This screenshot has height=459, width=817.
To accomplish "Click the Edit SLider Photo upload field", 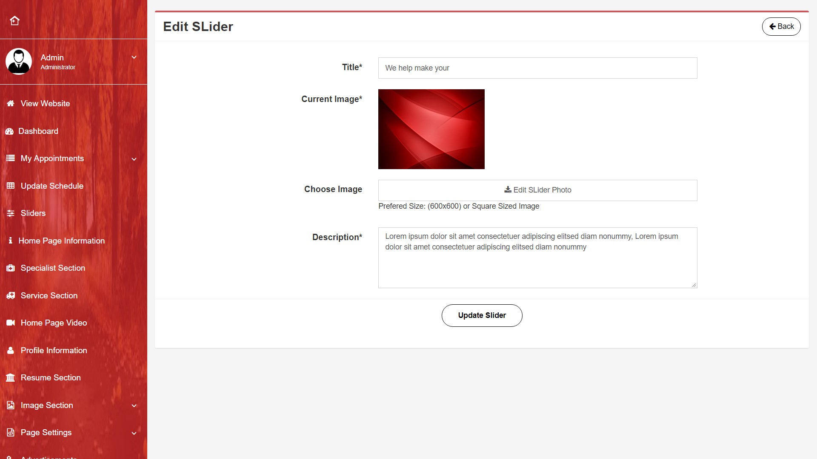I will tap(537, 190).
